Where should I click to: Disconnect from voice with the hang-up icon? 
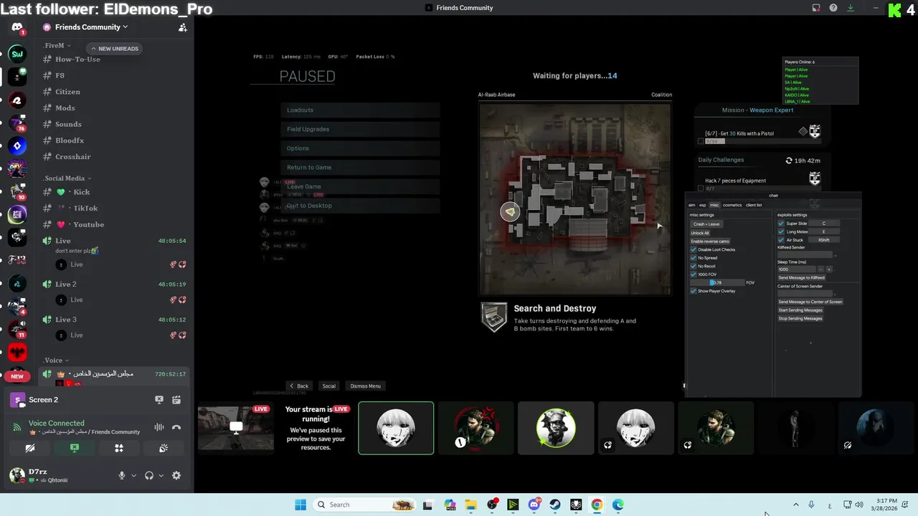[176, 428]
